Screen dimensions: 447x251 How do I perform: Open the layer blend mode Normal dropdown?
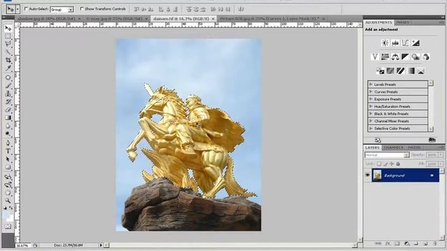pyautogui.click(x=387, y=155)
